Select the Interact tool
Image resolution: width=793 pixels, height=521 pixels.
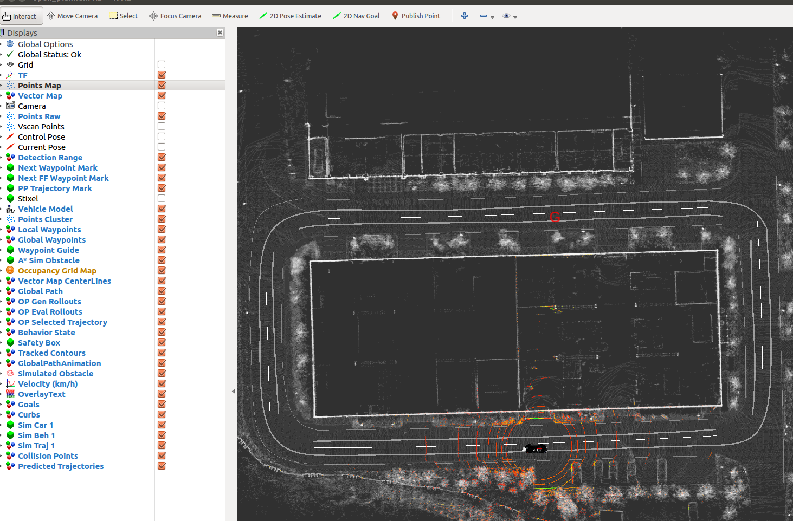[x=21, y=16]
